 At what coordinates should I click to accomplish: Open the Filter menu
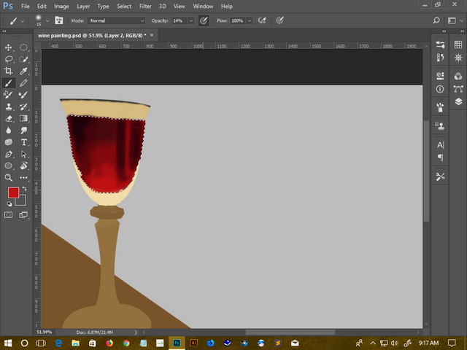pyautogui.click(x=146, y=6)
